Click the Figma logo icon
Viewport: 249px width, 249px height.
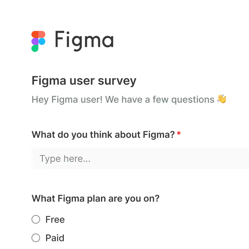38,41
